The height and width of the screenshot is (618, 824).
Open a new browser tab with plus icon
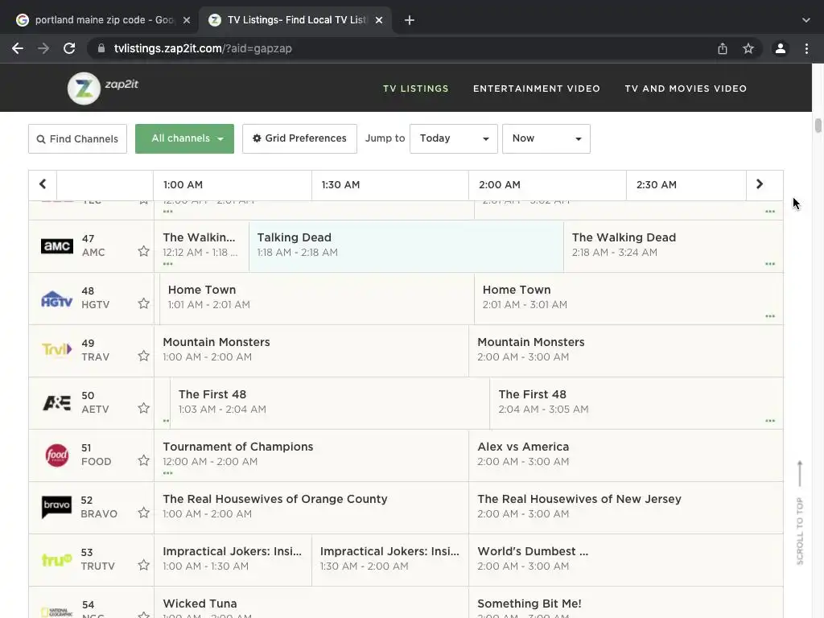pos(410,20)
